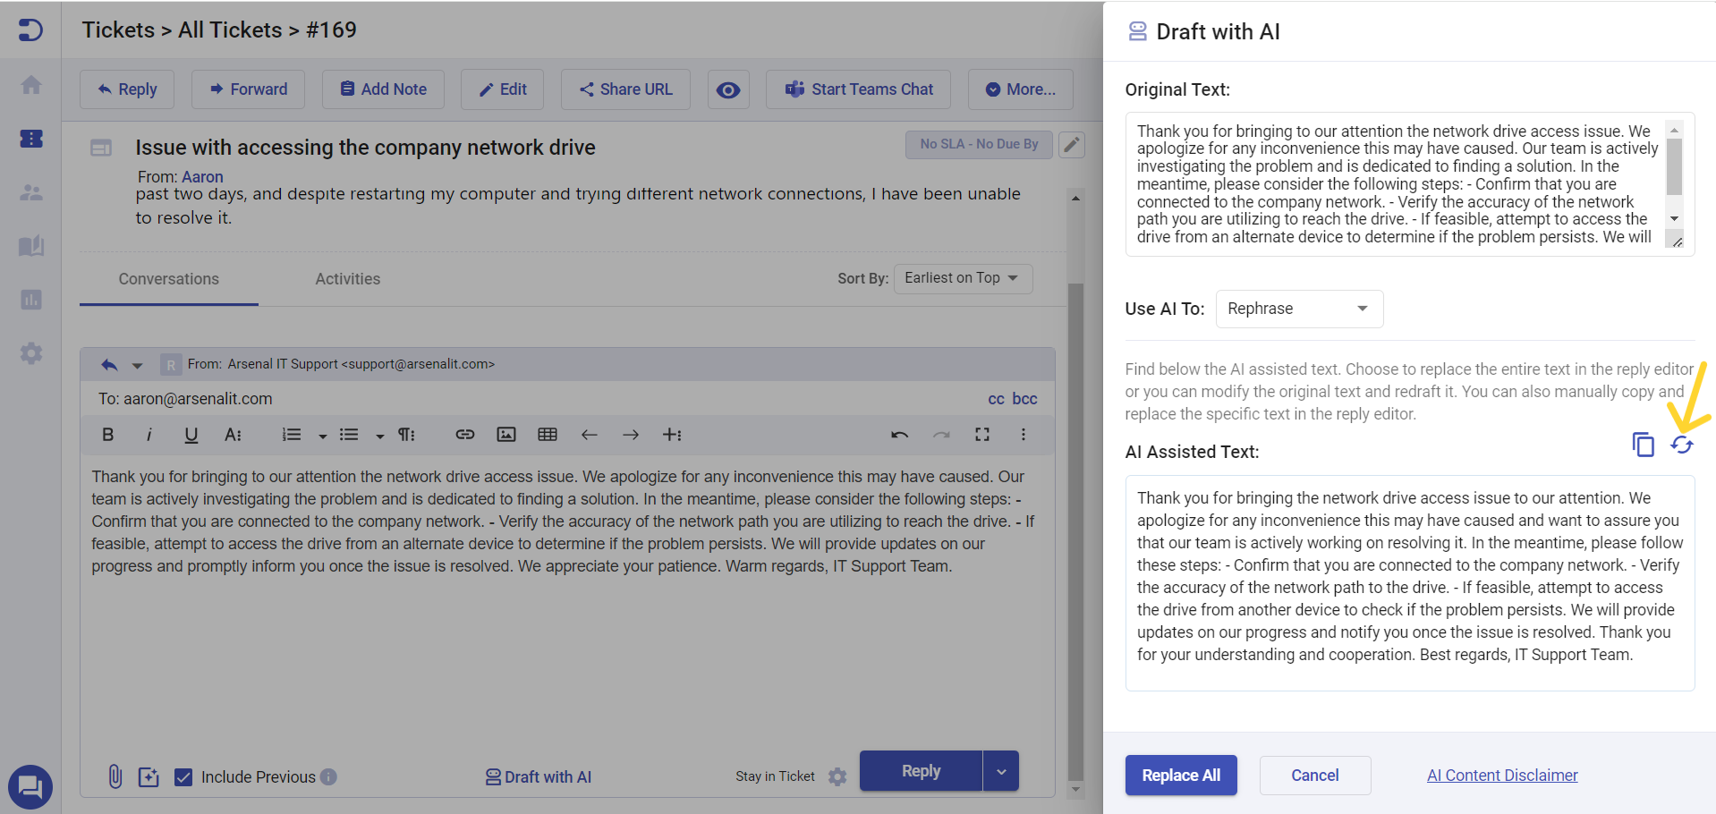Insert a hyperlink in the reply editor
This screenshot has height=814, width=1716.
[464, 435]
